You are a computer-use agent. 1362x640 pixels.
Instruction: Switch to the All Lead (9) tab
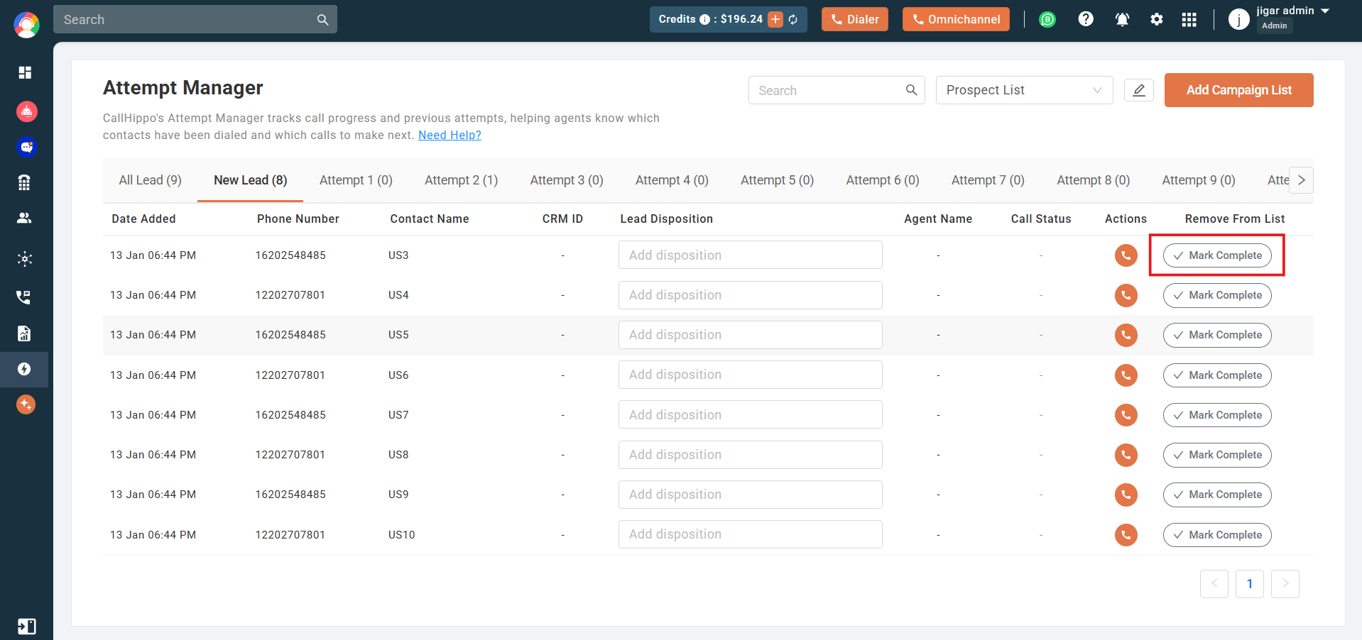tap(151, 180)
